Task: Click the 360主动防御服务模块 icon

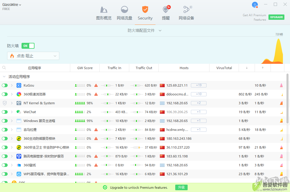Action: pos(19,139)
